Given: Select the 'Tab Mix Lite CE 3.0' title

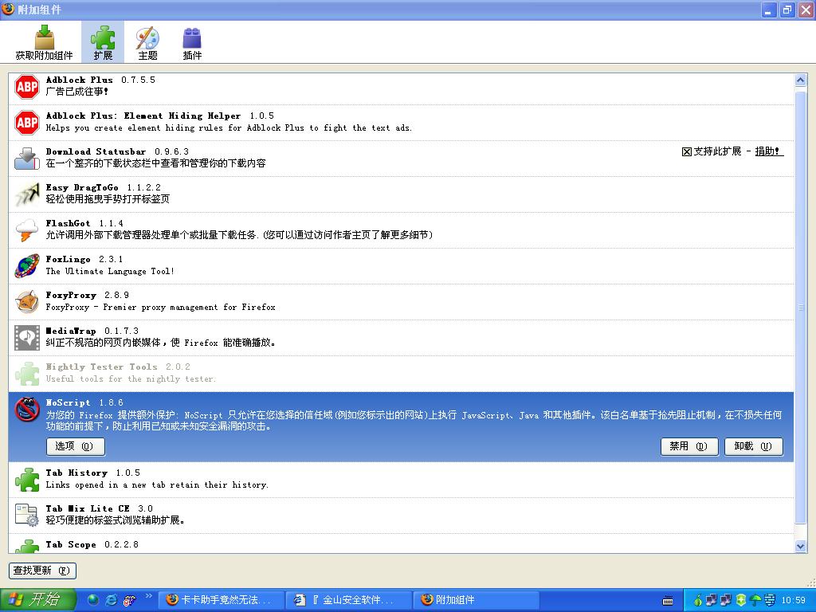Looking at the screenshot, I should click(x=100, y=508).
